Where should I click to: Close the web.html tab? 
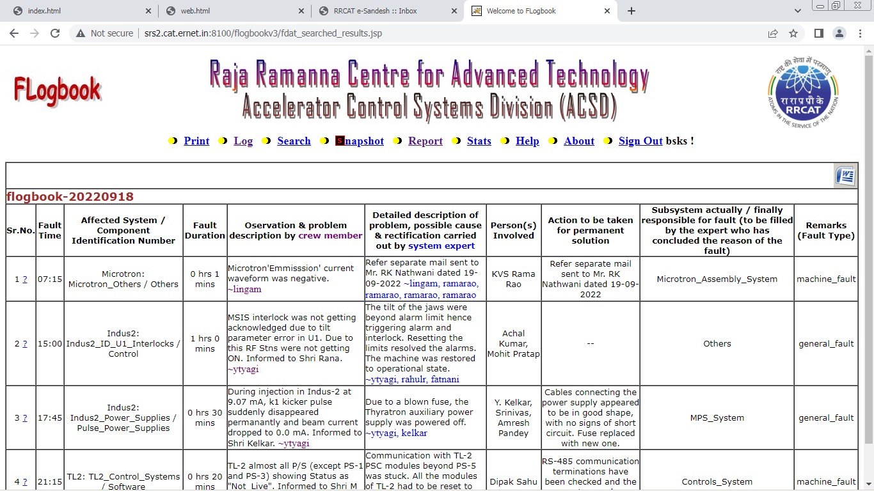[302, 11]
